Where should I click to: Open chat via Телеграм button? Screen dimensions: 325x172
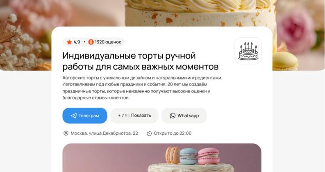(x=85, y=115)
